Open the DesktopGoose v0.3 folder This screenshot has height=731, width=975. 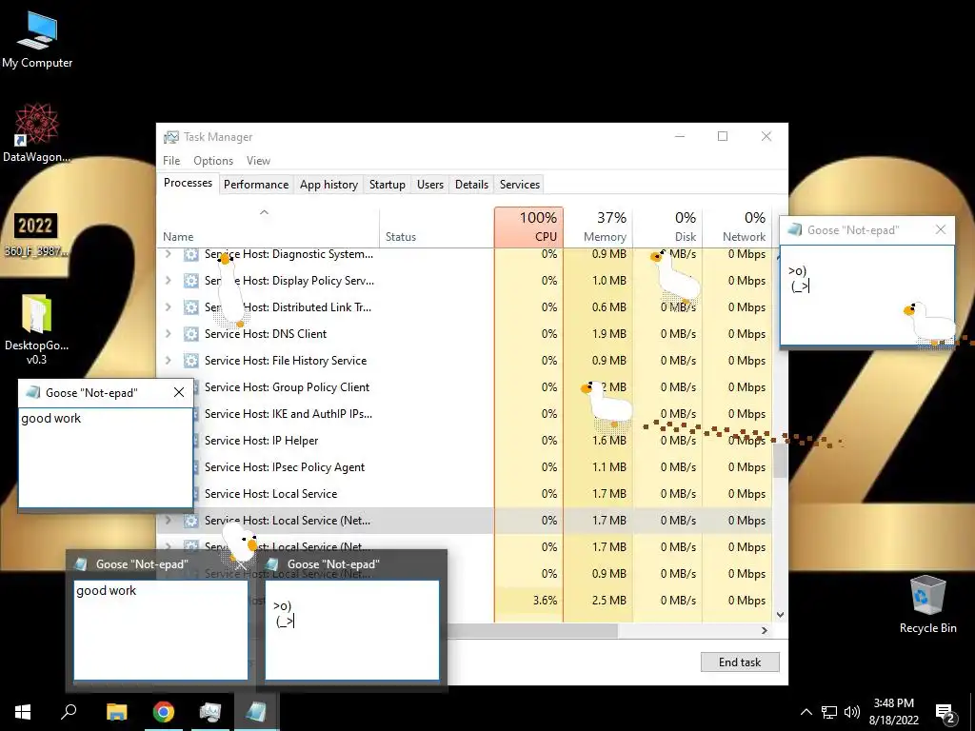point(36,328)
